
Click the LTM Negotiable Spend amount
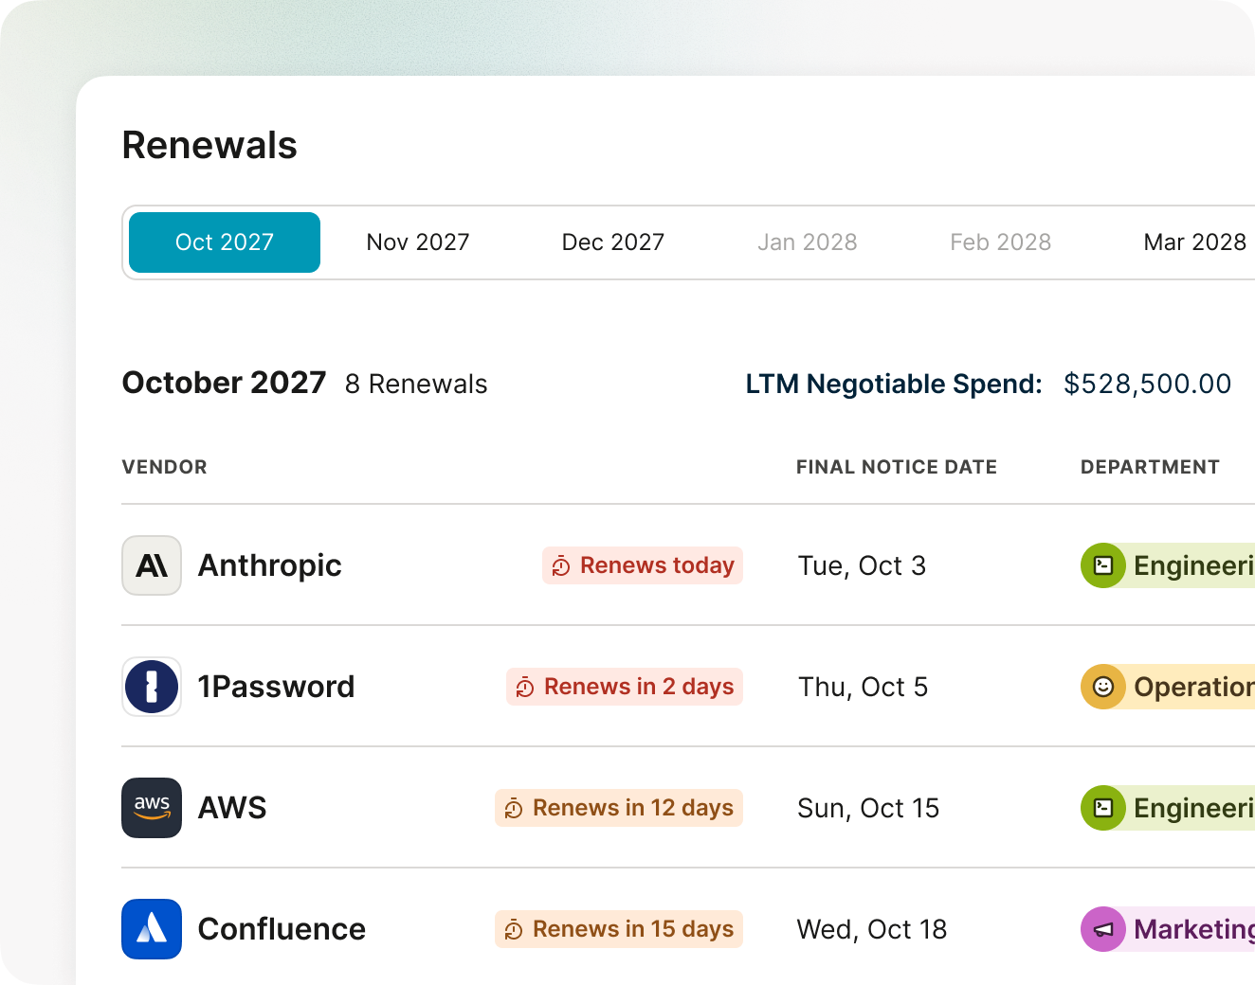[1147, 384]
